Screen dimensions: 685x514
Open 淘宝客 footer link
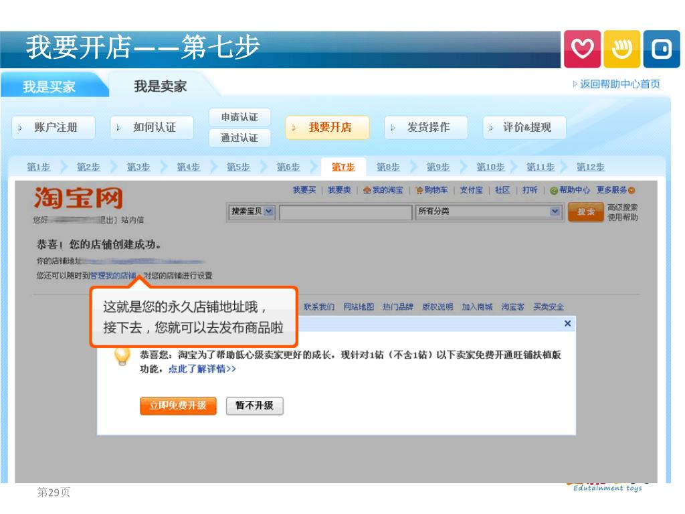click(512, 307)
